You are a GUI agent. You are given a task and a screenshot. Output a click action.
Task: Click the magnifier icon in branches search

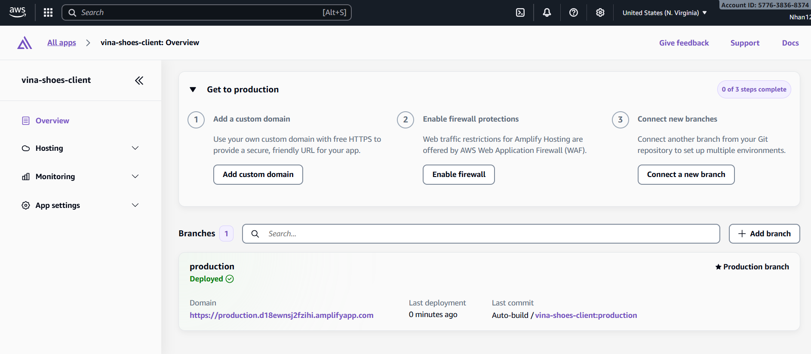click(255, 234)
